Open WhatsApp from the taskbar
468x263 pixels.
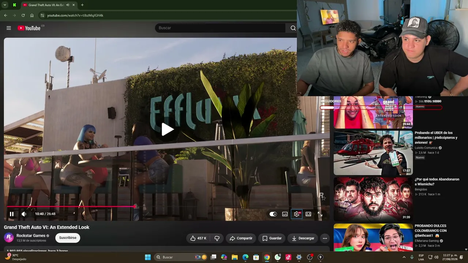pyautogui.click(x=278, y=257)
